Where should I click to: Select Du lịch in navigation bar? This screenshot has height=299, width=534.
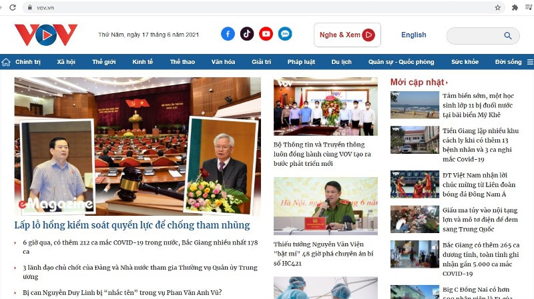341,62
